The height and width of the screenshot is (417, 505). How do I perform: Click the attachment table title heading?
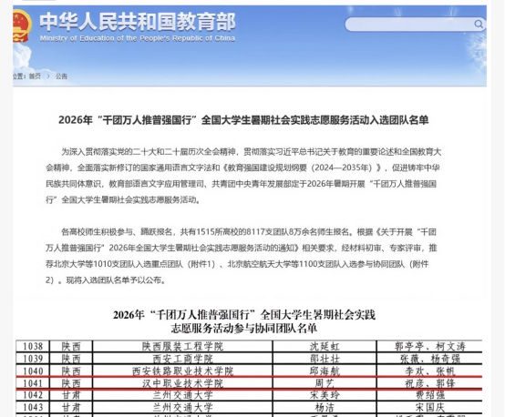click(244, 321)
